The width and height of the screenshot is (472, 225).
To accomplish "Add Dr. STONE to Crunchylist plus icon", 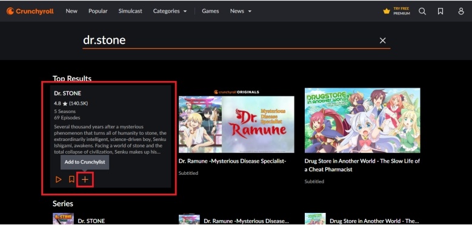I will tap(85, 180).
